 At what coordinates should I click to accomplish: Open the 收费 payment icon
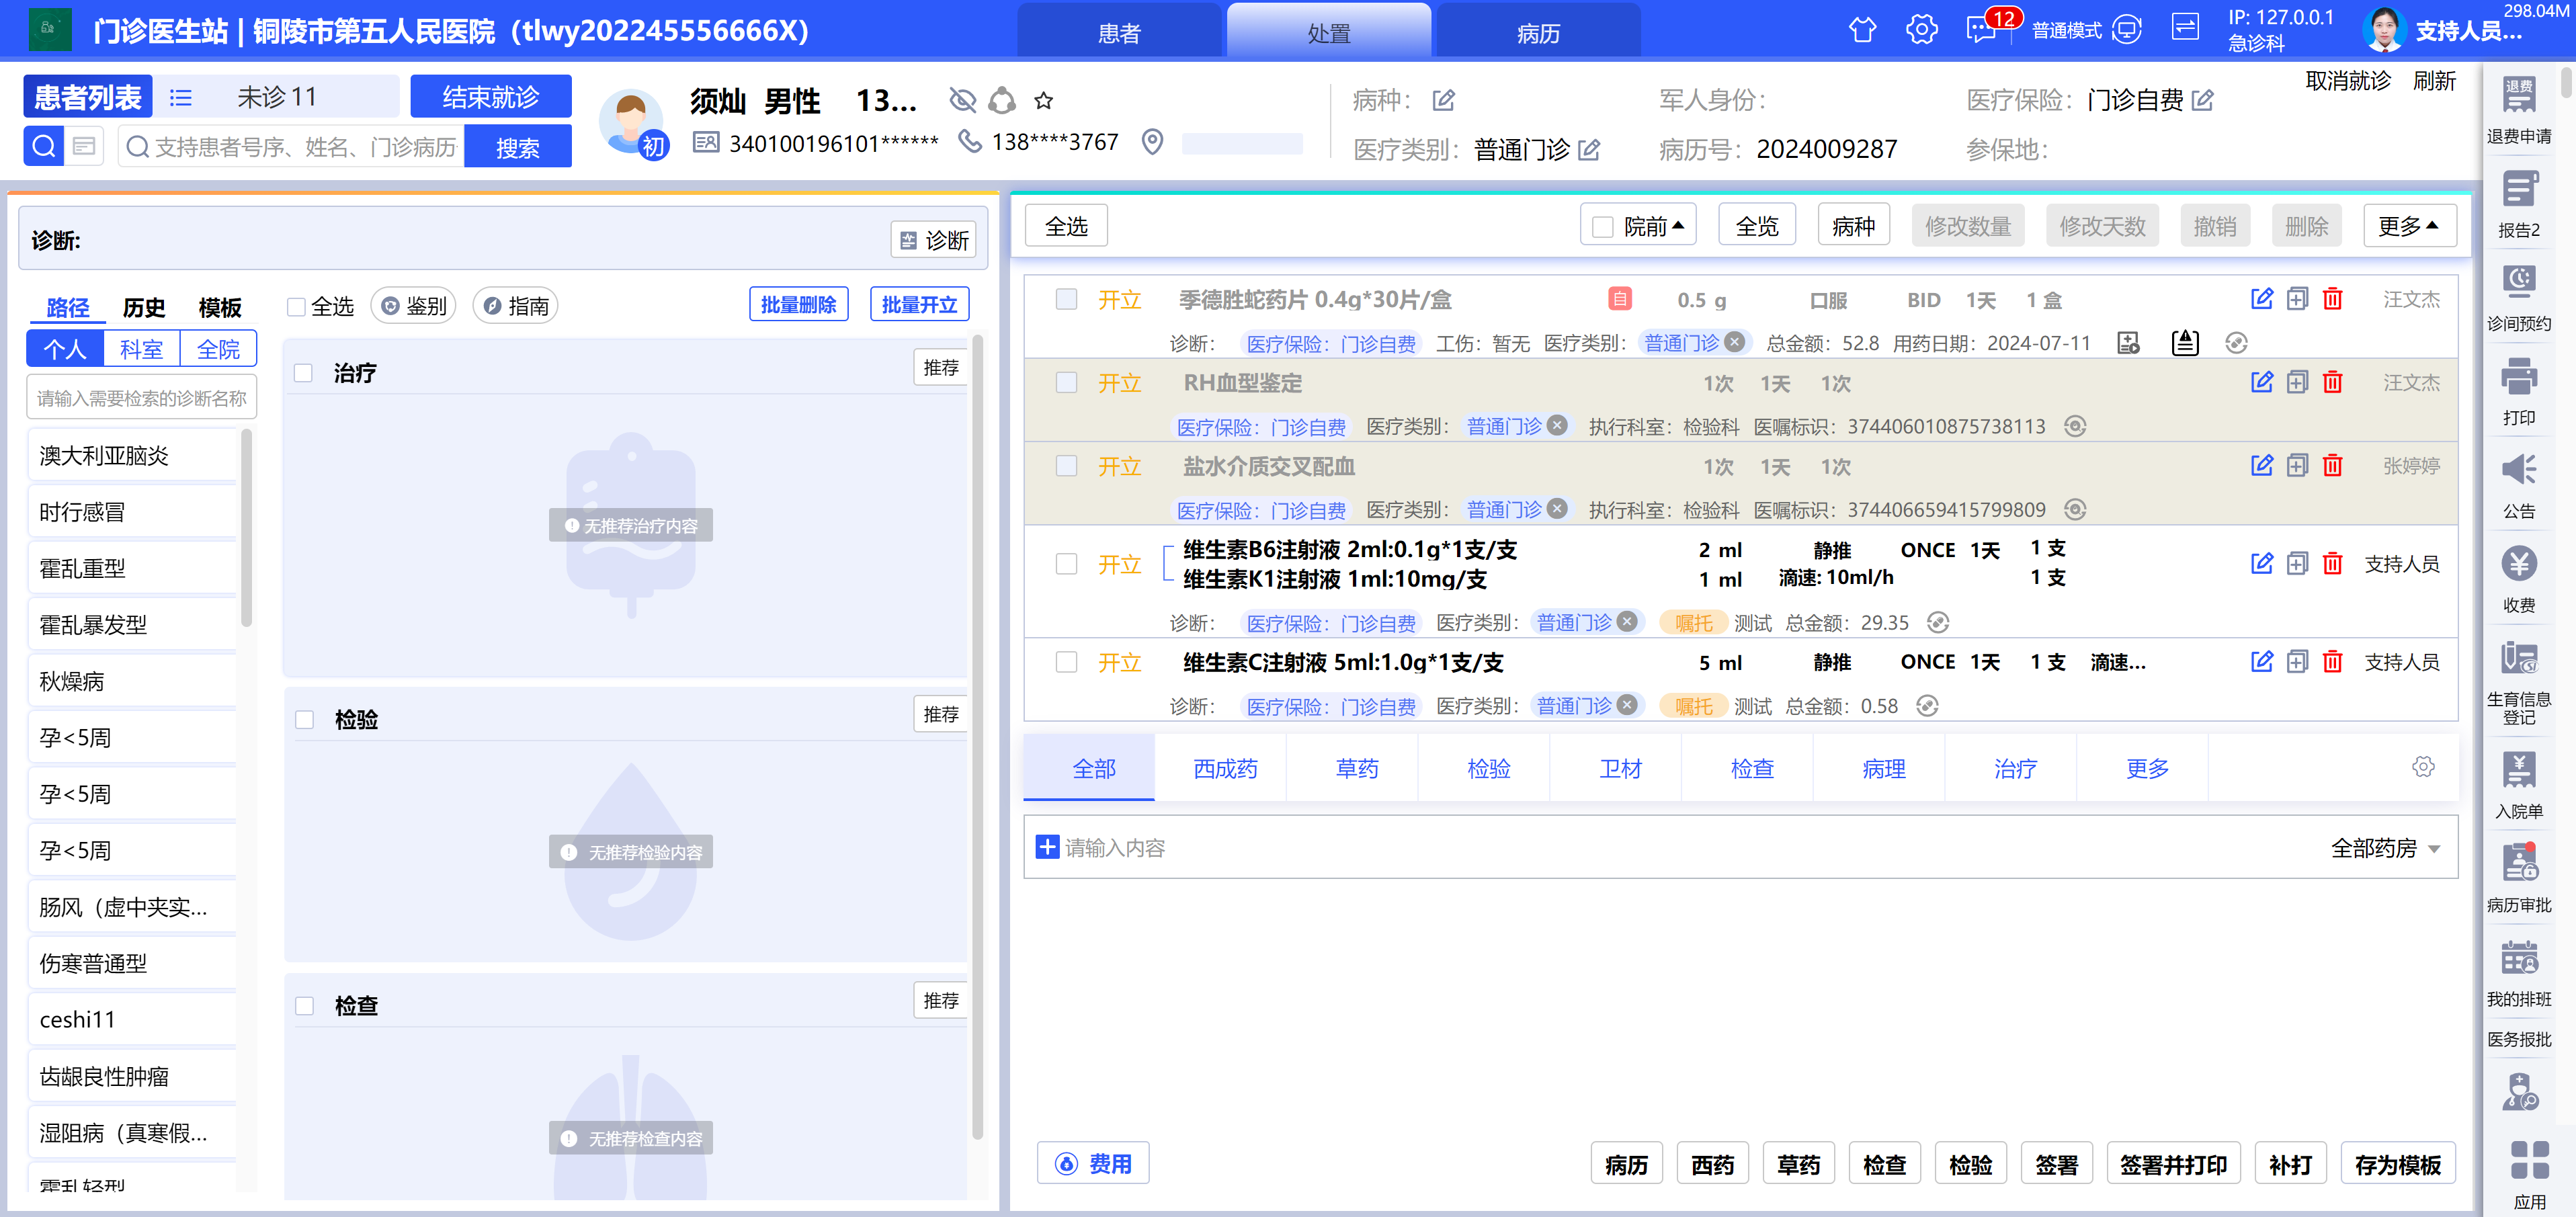coord(2518,579)
